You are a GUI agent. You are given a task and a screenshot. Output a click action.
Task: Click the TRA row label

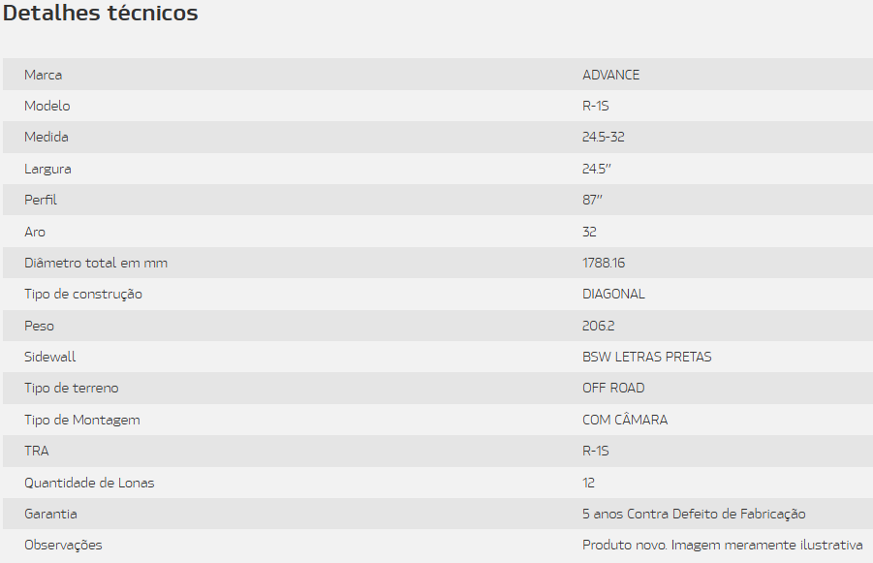click(36, 451)
